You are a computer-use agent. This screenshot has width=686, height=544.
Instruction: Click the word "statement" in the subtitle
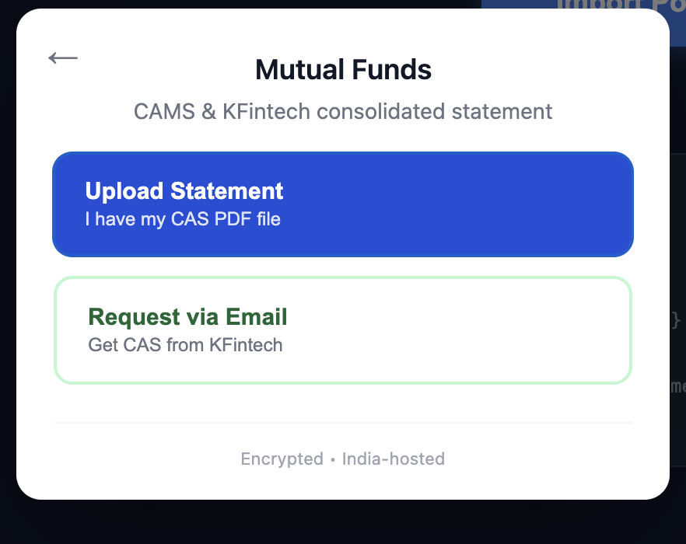502,111
